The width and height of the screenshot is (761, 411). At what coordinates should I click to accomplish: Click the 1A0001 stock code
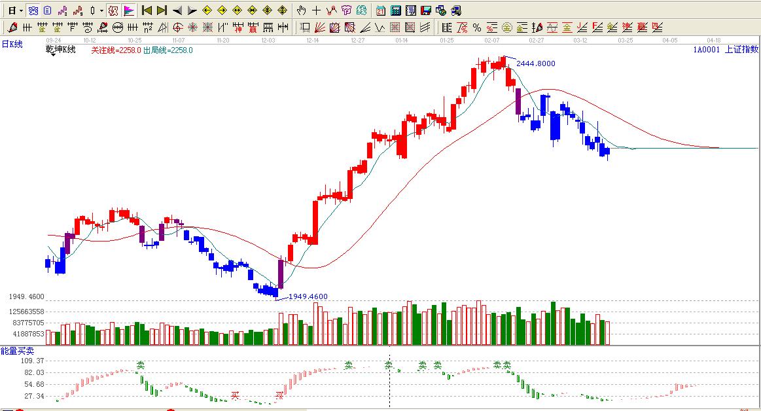pyautogui.click(x=707, y=50)
